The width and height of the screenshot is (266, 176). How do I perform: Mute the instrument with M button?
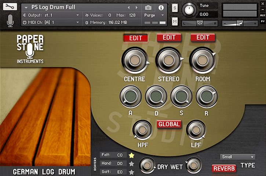[175, 21]
